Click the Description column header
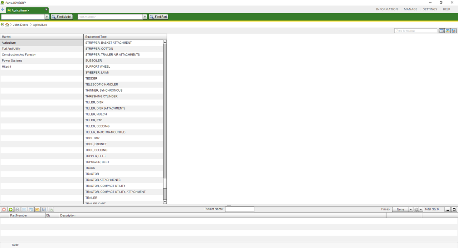Image resolution: width=458 pixels, height=248 pixels. [x=223, y=215]
